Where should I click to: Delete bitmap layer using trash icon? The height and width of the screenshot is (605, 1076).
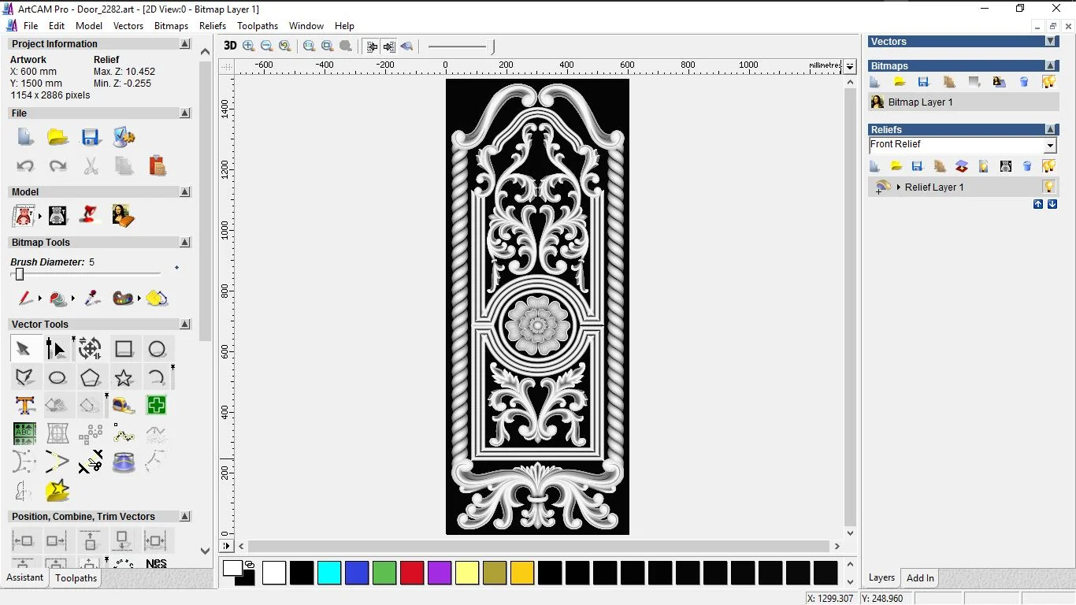[x=1024, y=82]
